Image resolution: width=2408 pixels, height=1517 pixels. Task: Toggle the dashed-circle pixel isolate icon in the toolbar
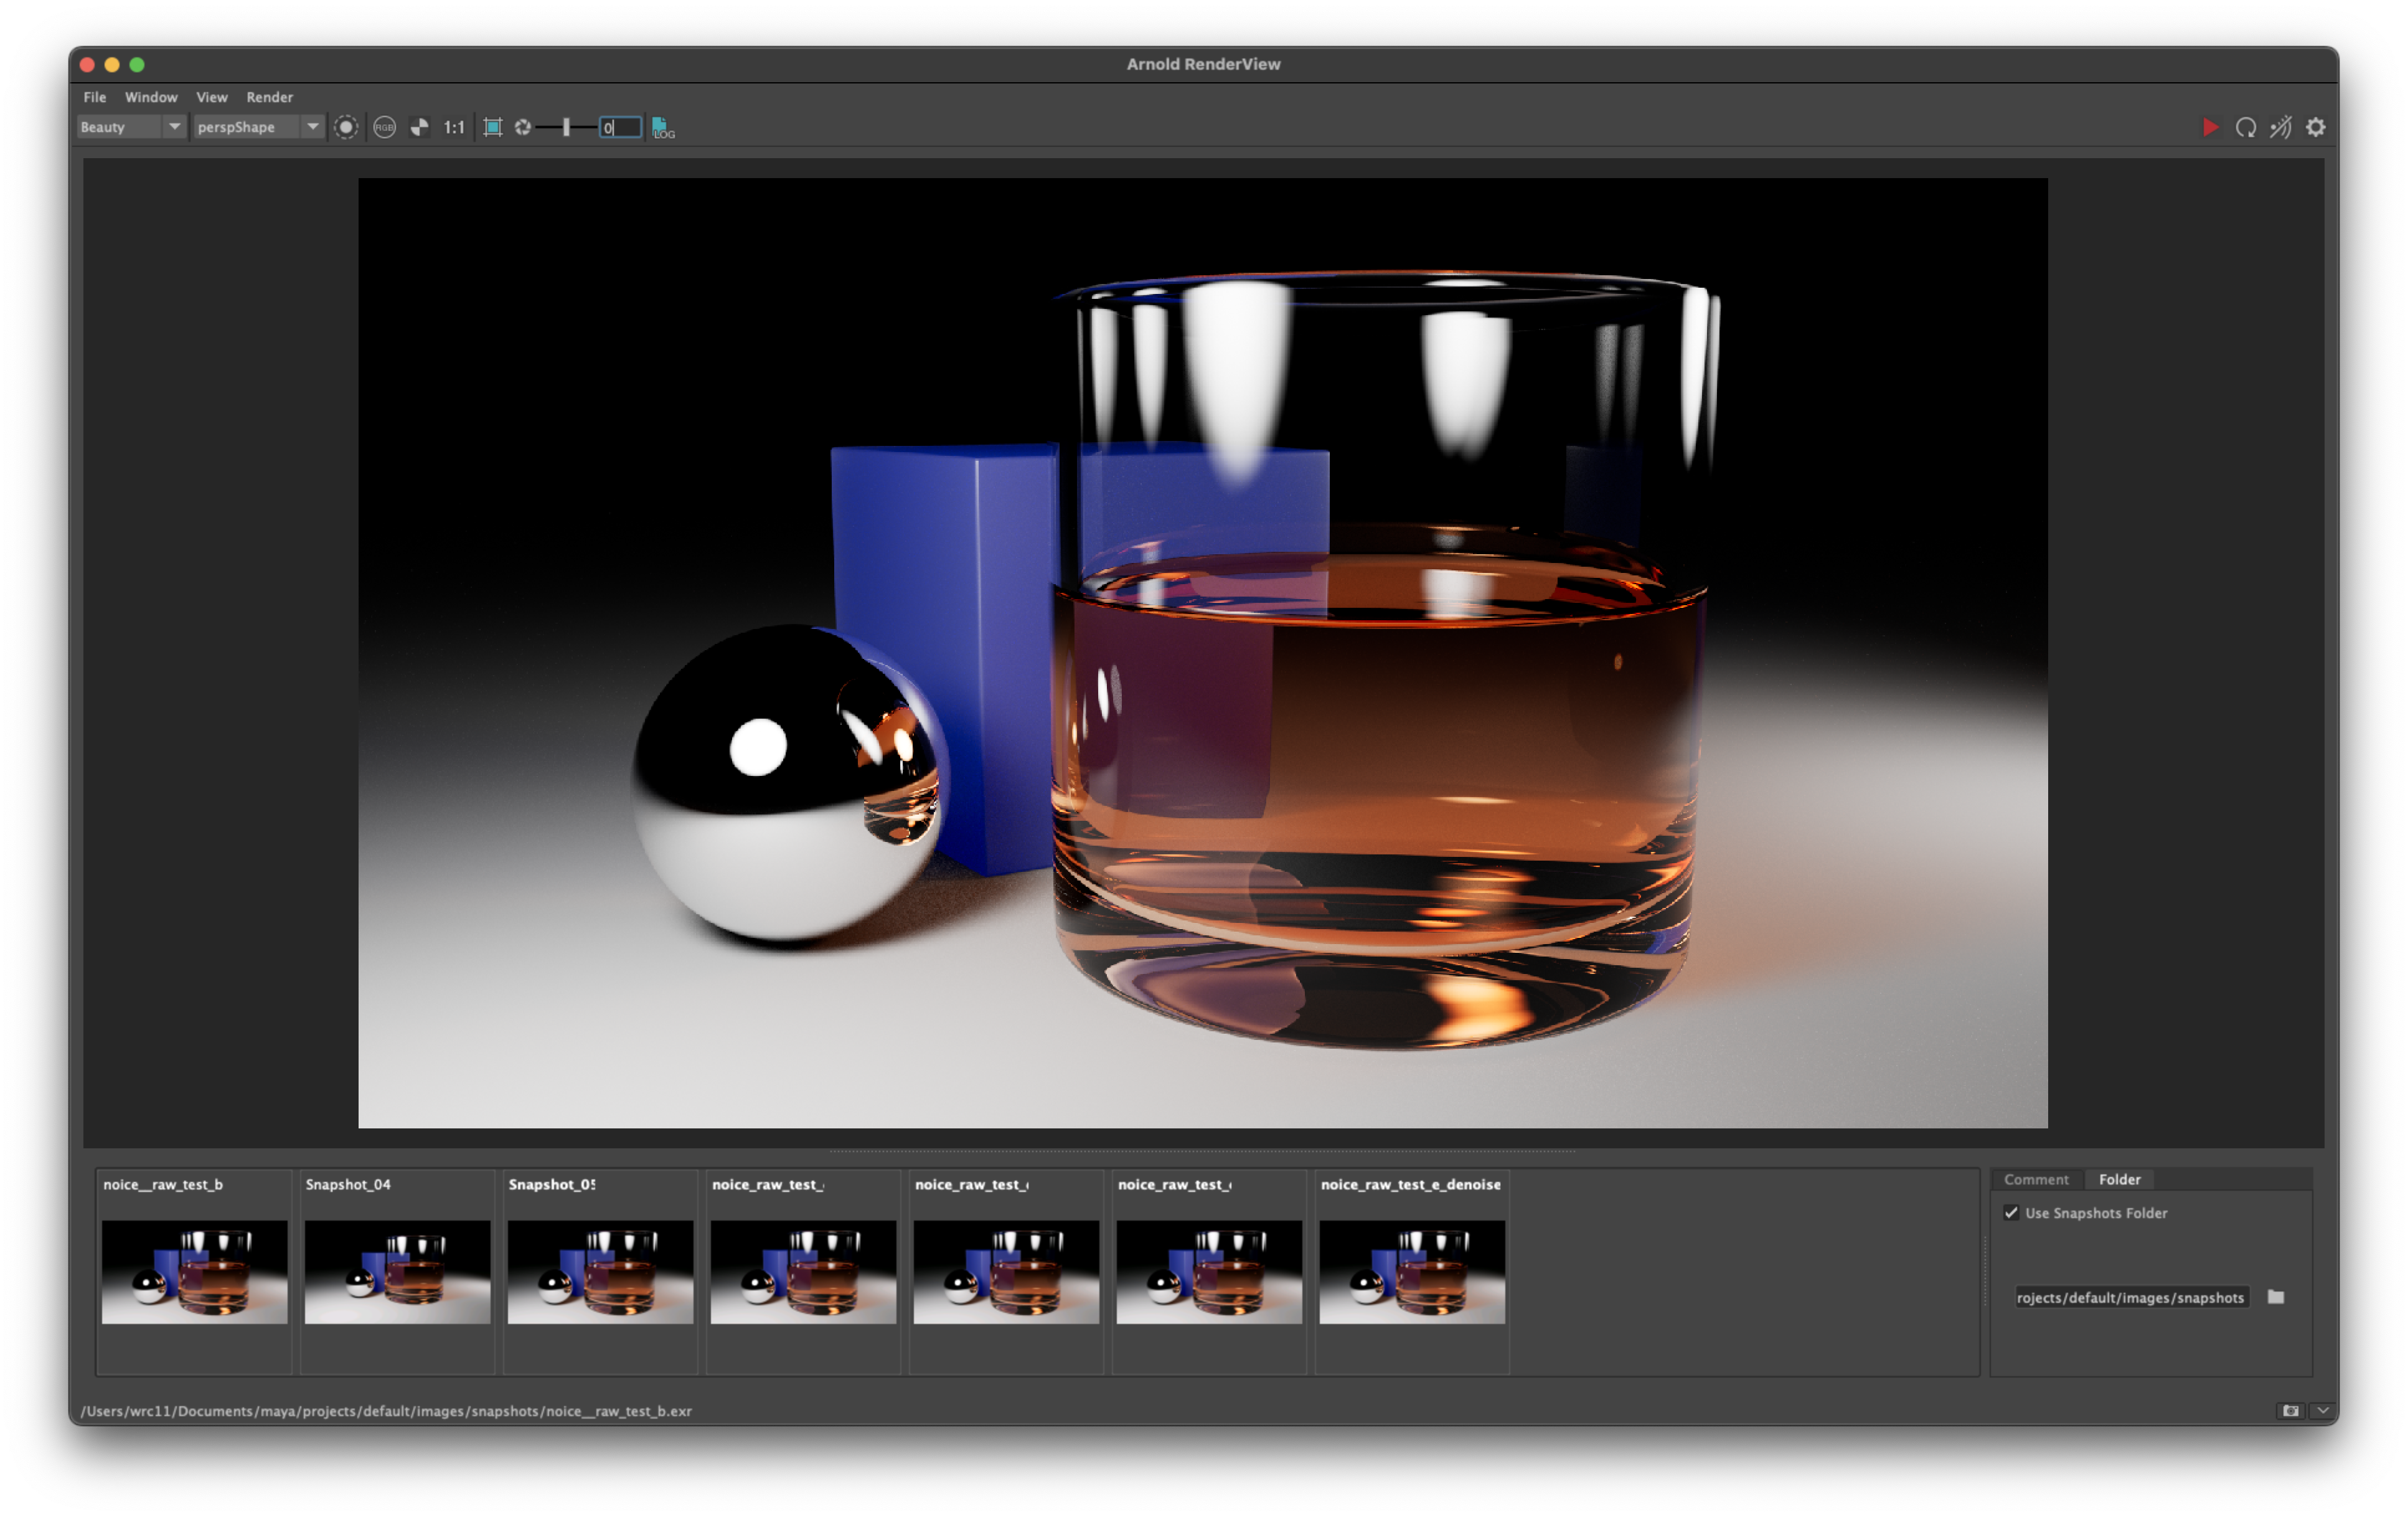346,127
